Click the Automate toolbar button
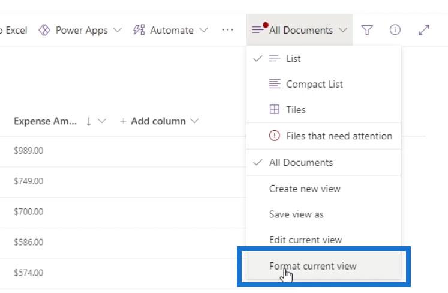This screenshot has height=293, width=448. pos(170,30)
